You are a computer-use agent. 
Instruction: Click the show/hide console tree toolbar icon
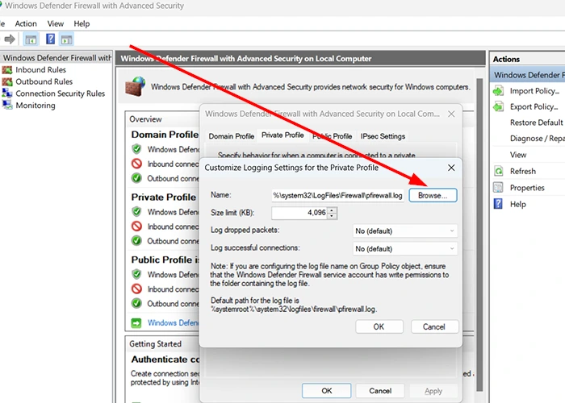(31, 39)
